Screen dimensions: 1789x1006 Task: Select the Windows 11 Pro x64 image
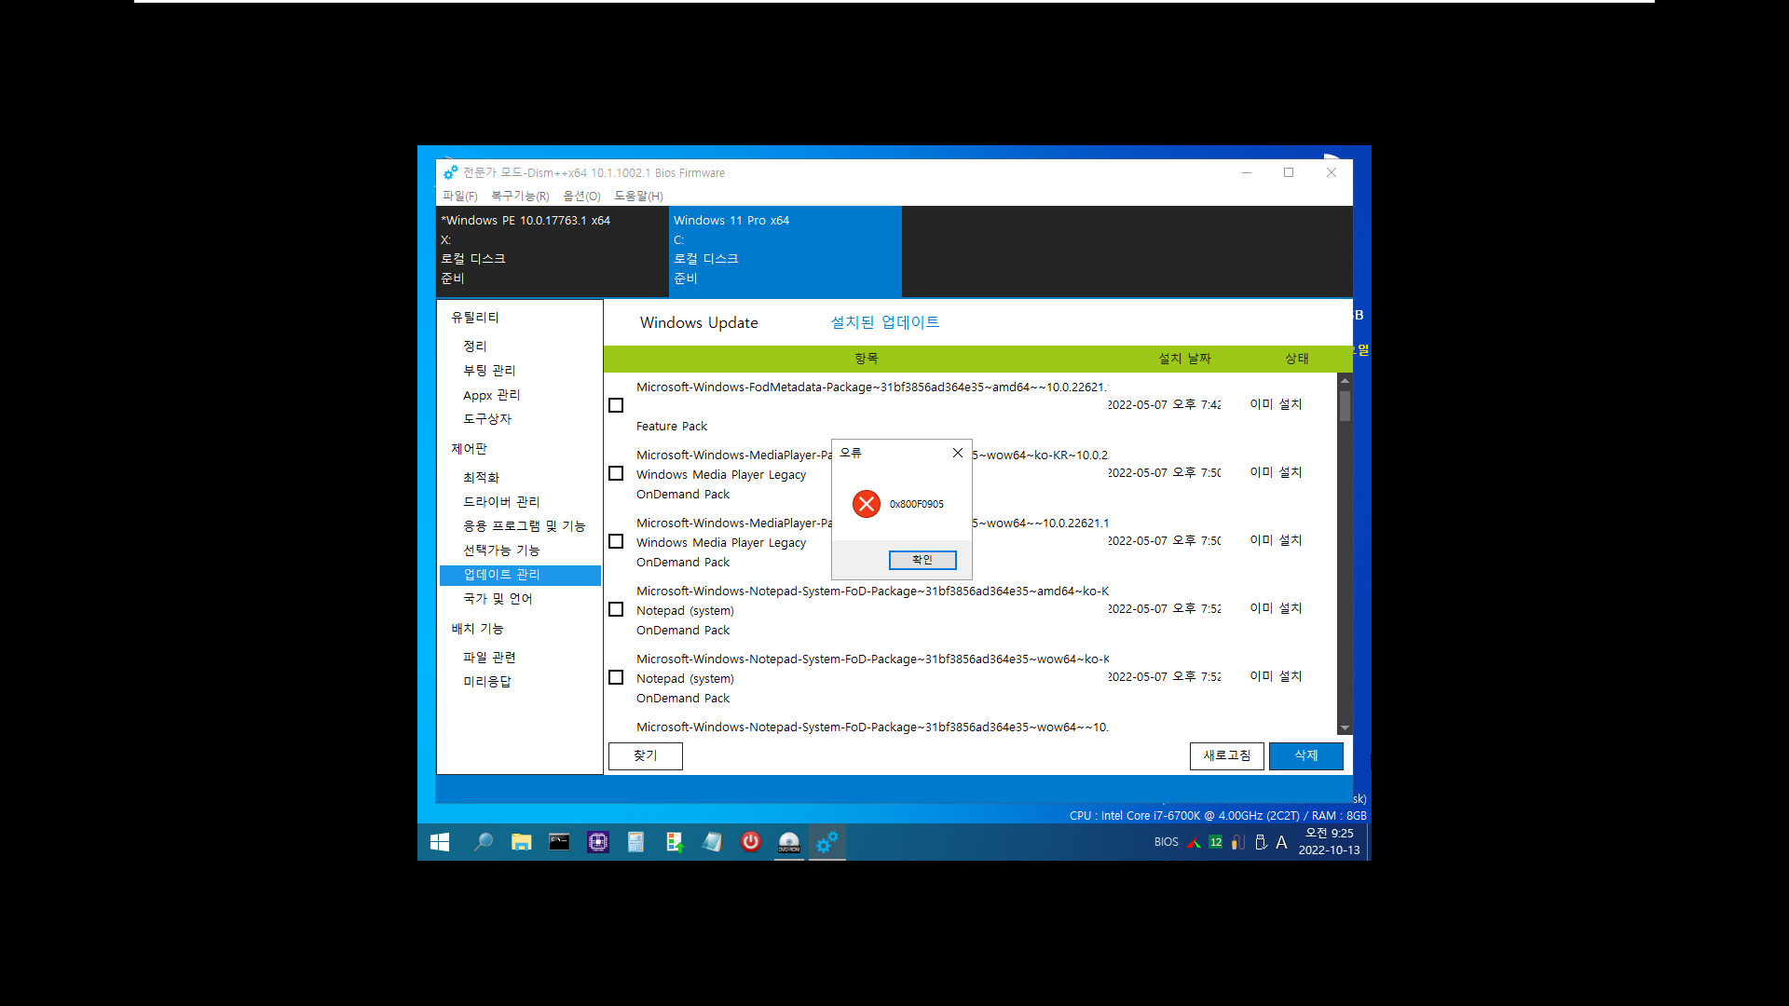click(x=785, y=250)
